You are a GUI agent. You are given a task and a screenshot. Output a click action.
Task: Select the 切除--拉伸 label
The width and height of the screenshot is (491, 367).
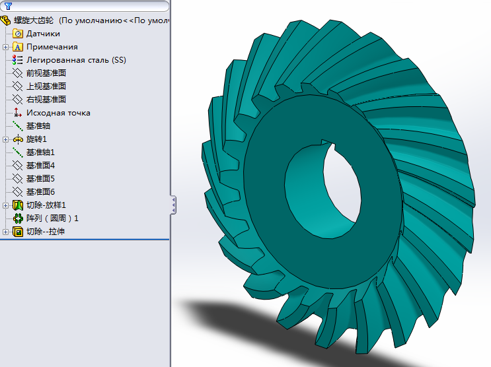(46, 232)
